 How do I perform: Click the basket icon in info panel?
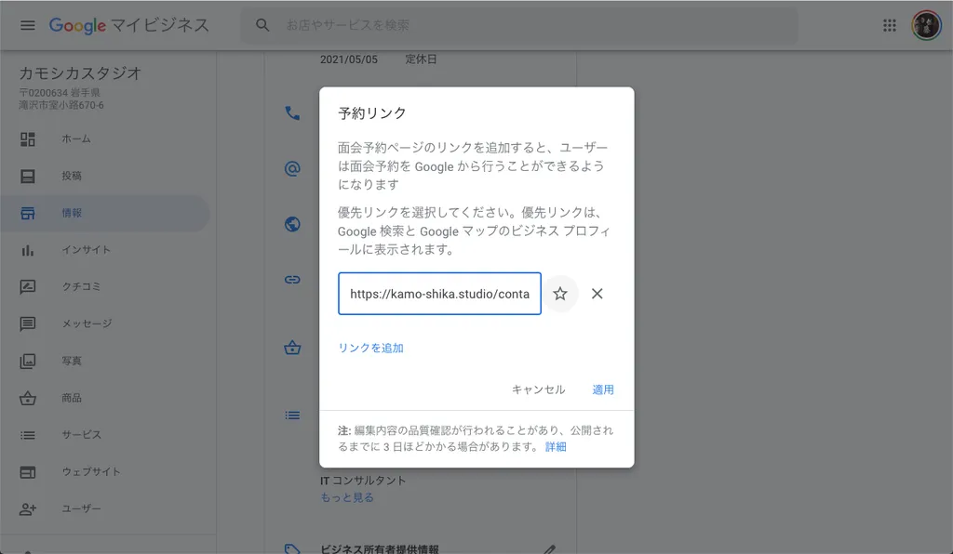292,348
